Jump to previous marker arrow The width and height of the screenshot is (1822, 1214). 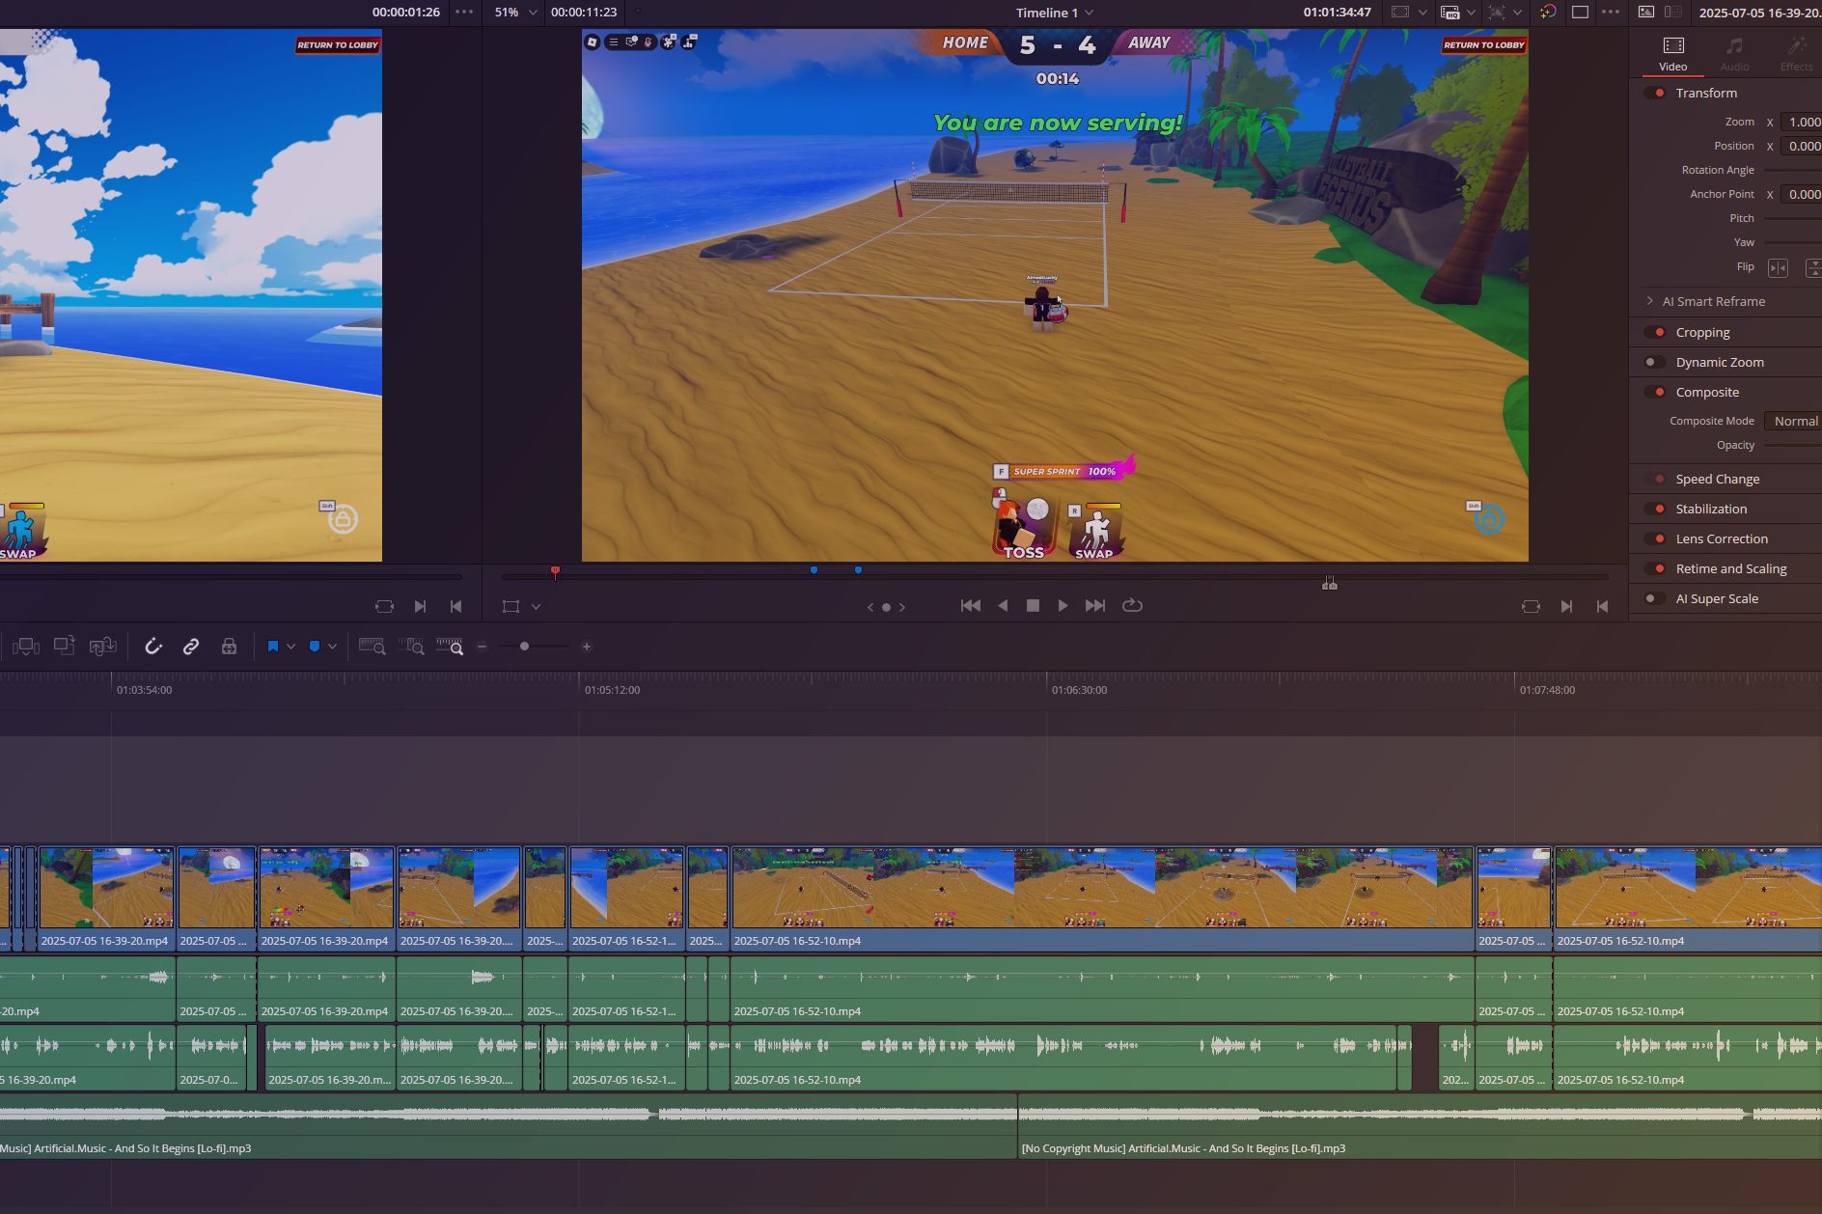(870, 607)
